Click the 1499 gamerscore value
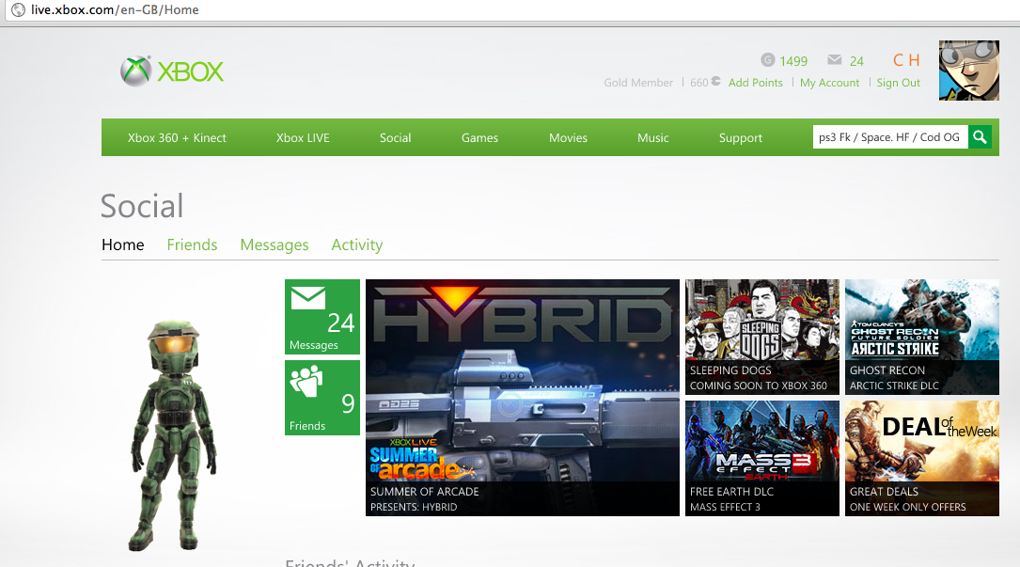 pos(793,61)
